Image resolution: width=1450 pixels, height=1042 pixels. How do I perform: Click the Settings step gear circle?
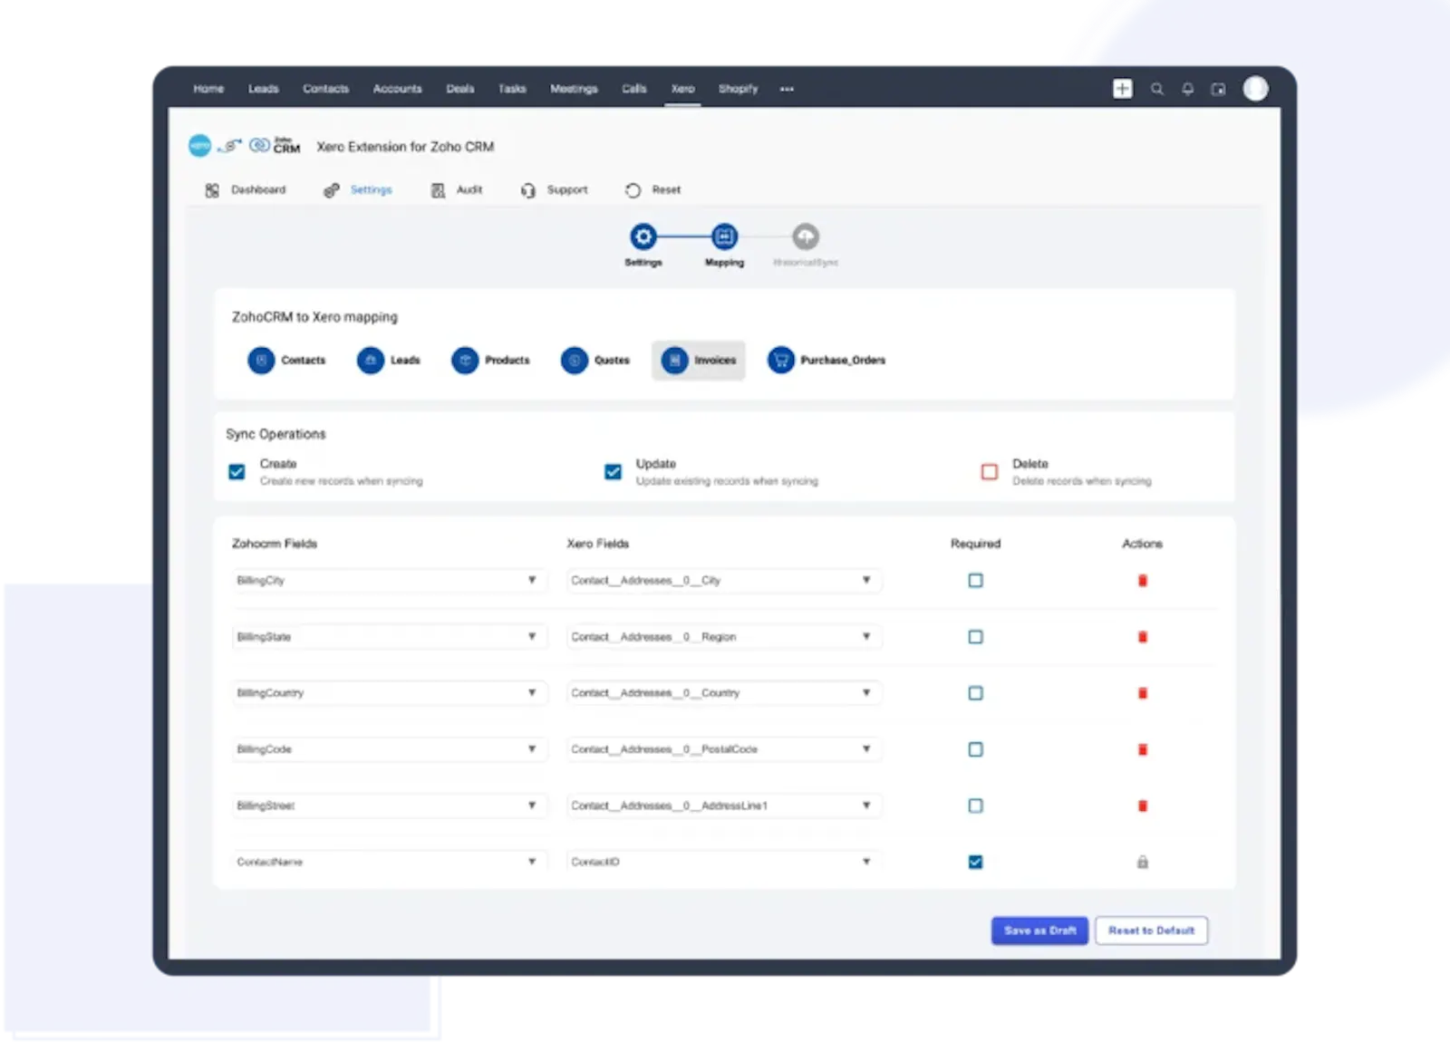tap(643, 236)
